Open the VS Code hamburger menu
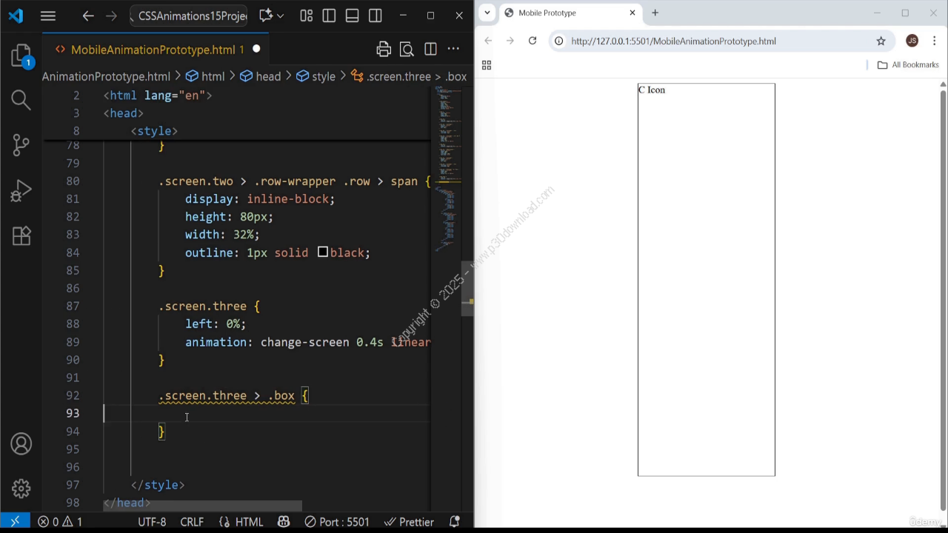Image resolution: width=948 pixels, height=533 pixels. [48, 16]
